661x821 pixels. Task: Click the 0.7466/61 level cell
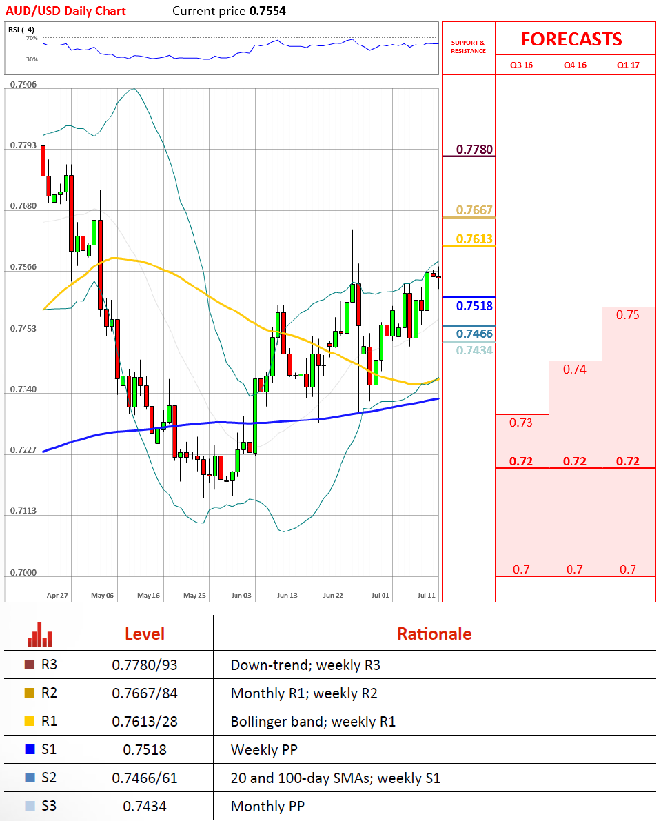click(x=145, y=778)
